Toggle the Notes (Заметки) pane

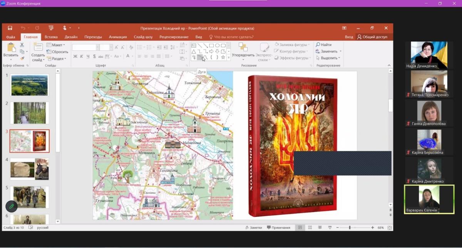253,228
